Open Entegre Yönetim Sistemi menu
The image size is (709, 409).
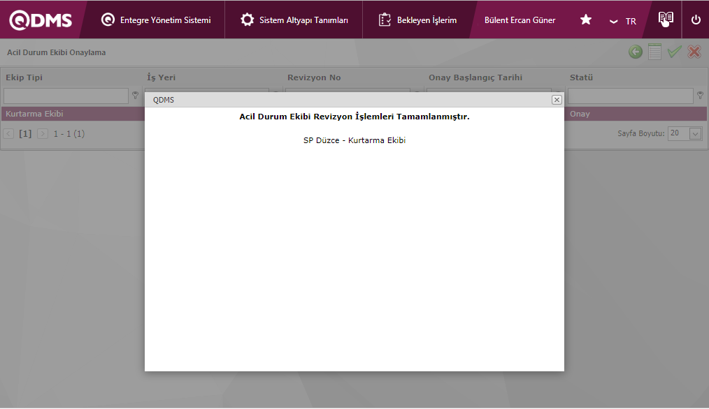pyautogui.click(x=156, y=20)
